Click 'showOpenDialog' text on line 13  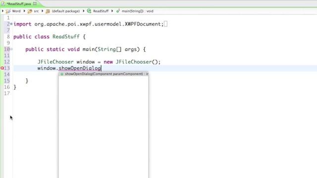pyautogui.click(x=80, y=68)
